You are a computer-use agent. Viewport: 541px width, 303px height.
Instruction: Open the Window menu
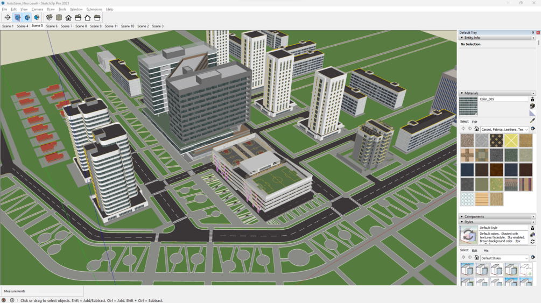click(x=76, y=9)
